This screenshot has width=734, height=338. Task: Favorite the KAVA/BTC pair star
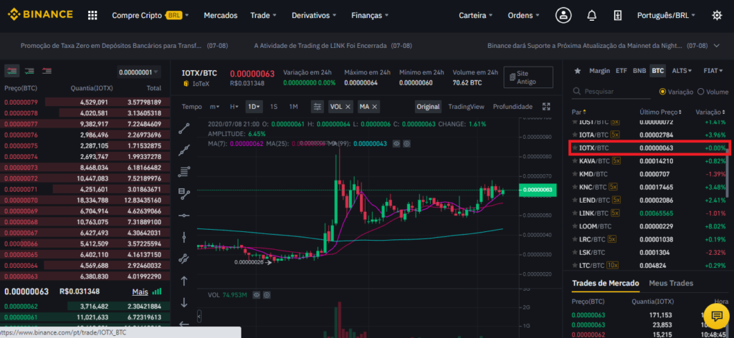pos(575,161)
